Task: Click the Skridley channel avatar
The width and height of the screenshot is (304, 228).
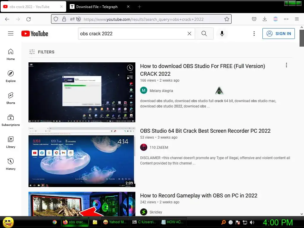Action: coord(144,212)
